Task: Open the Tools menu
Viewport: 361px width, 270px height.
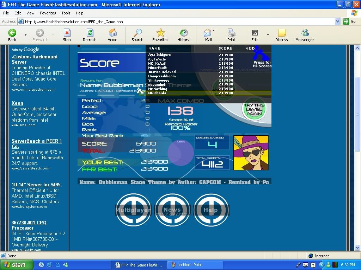Action: 66,13
